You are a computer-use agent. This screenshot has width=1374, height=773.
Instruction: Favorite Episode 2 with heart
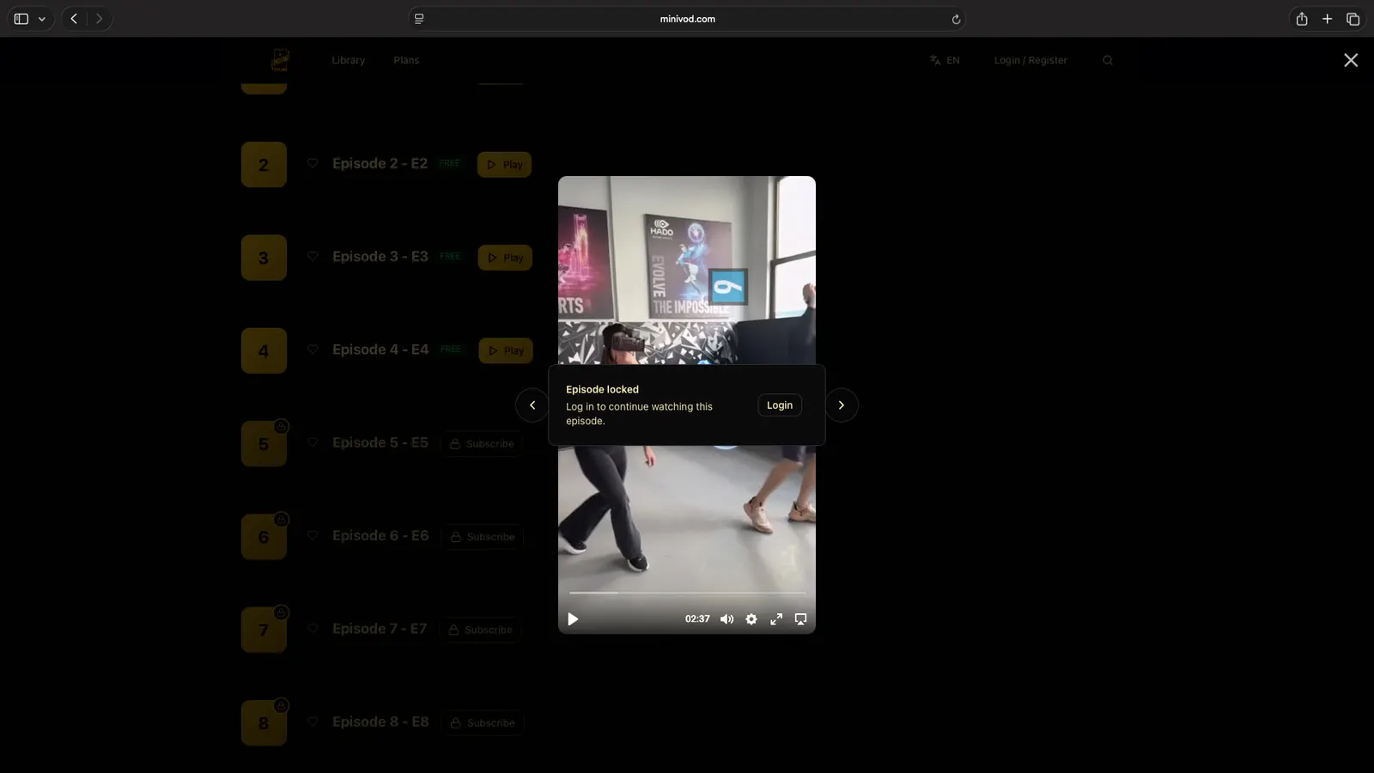tap(313, 163)
